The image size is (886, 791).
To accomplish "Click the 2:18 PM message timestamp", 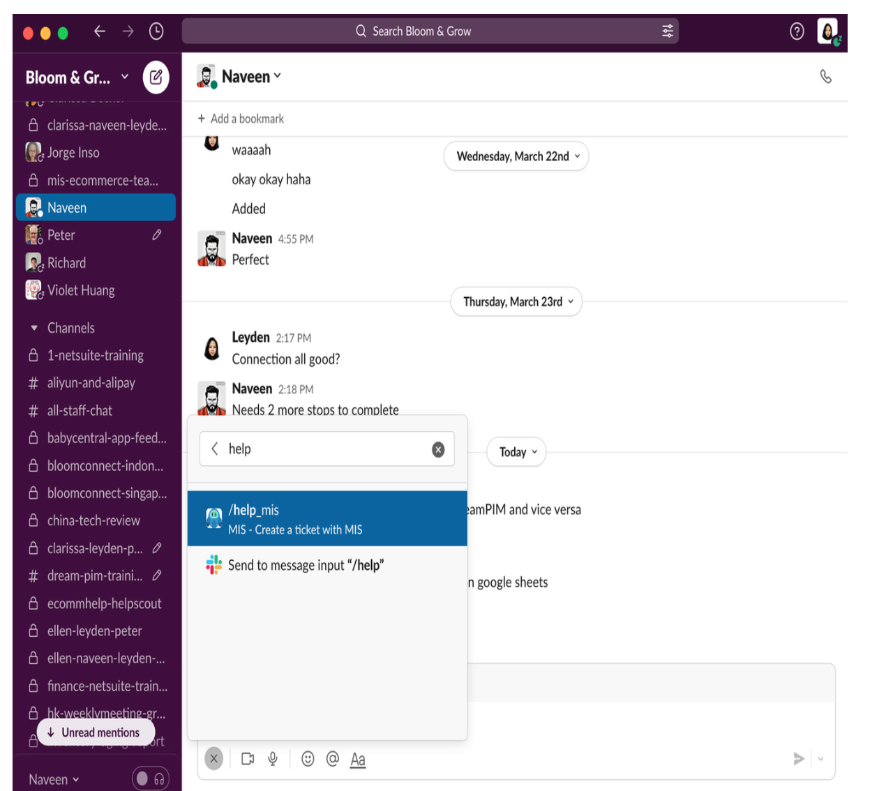I will [296, 389].
